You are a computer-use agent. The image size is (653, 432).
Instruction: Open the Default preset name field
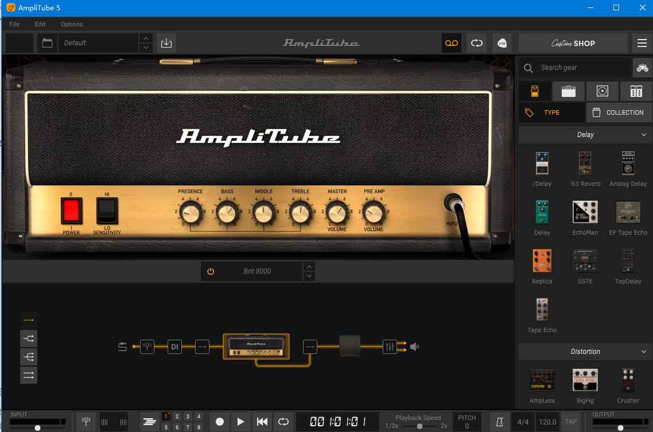tap(99, 43)
